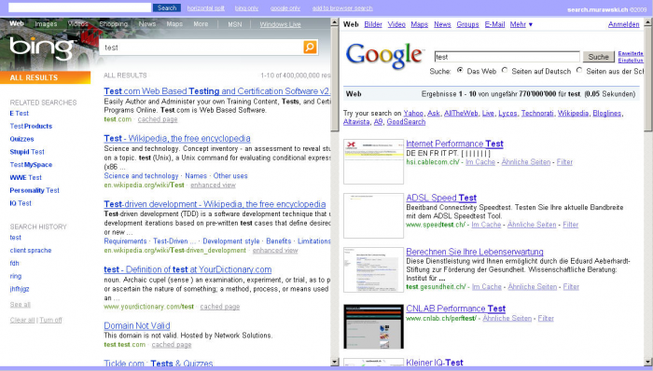Screen dimensions: 653x371
Task: Switch to bing only view
Action: (246, 7)
